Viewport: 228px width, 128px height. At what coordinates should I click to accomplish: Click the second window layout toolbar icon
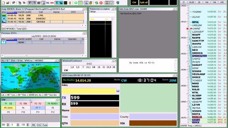(x=34, y=3)
